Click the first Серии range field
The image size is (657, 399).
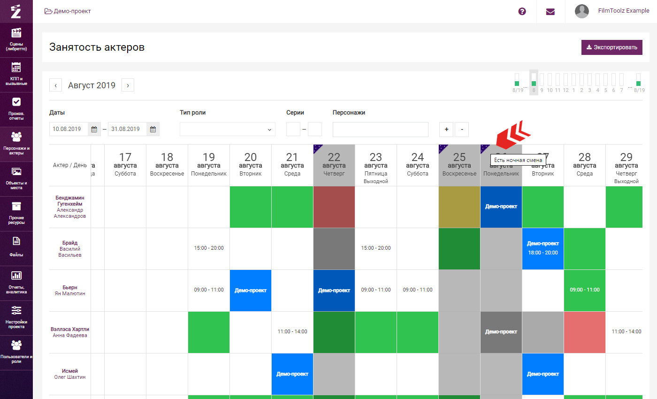(x=293, y=129)
